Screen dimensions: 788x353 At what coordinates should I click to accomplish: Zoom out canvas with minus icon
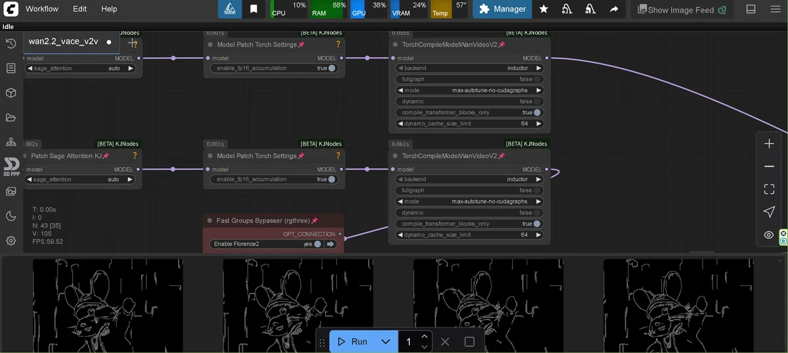tap(769, 167)
